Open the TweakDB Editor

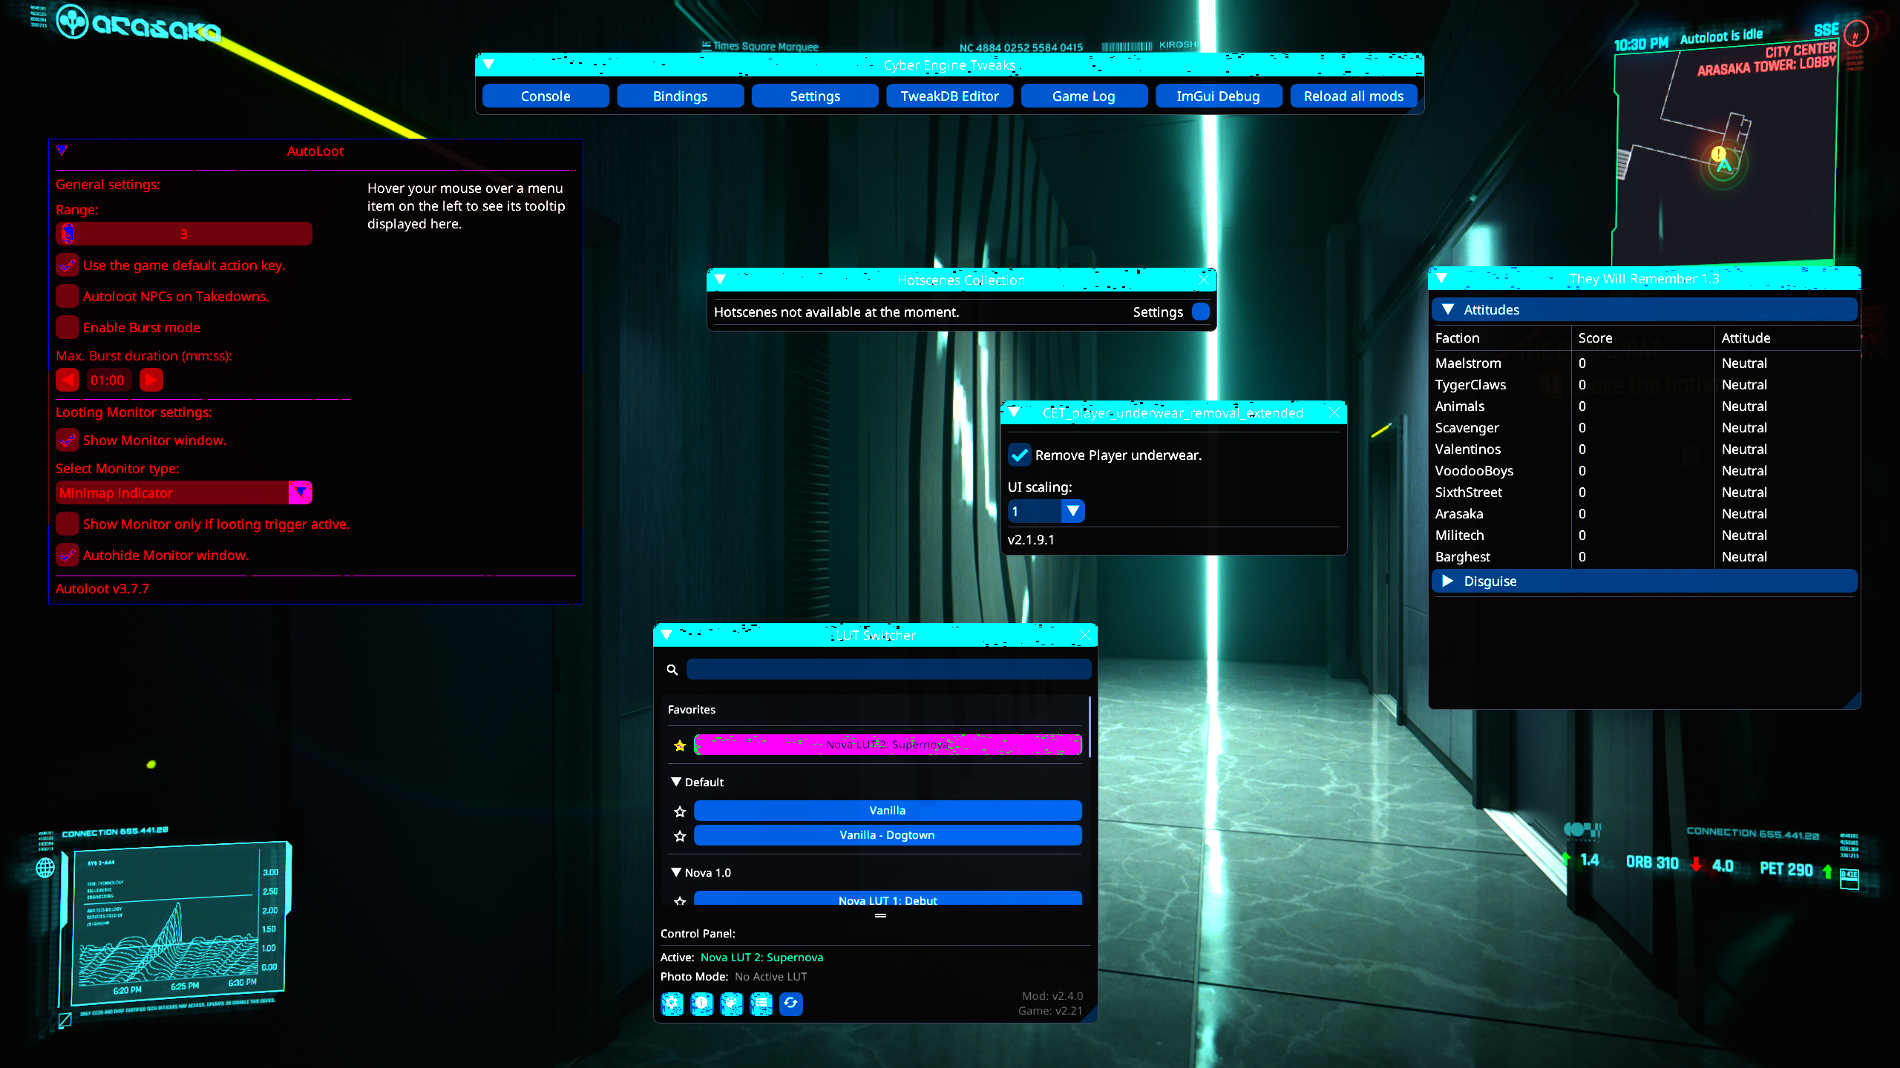click(x=949, y=96)
